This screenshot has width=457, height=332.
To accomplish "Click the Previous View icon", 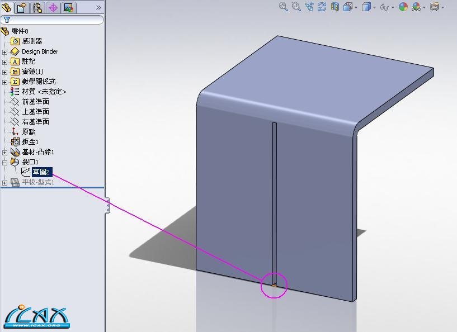I will (309, 7).
